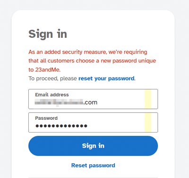Click the divider line below the Reset password link

(x=93, y=178)
